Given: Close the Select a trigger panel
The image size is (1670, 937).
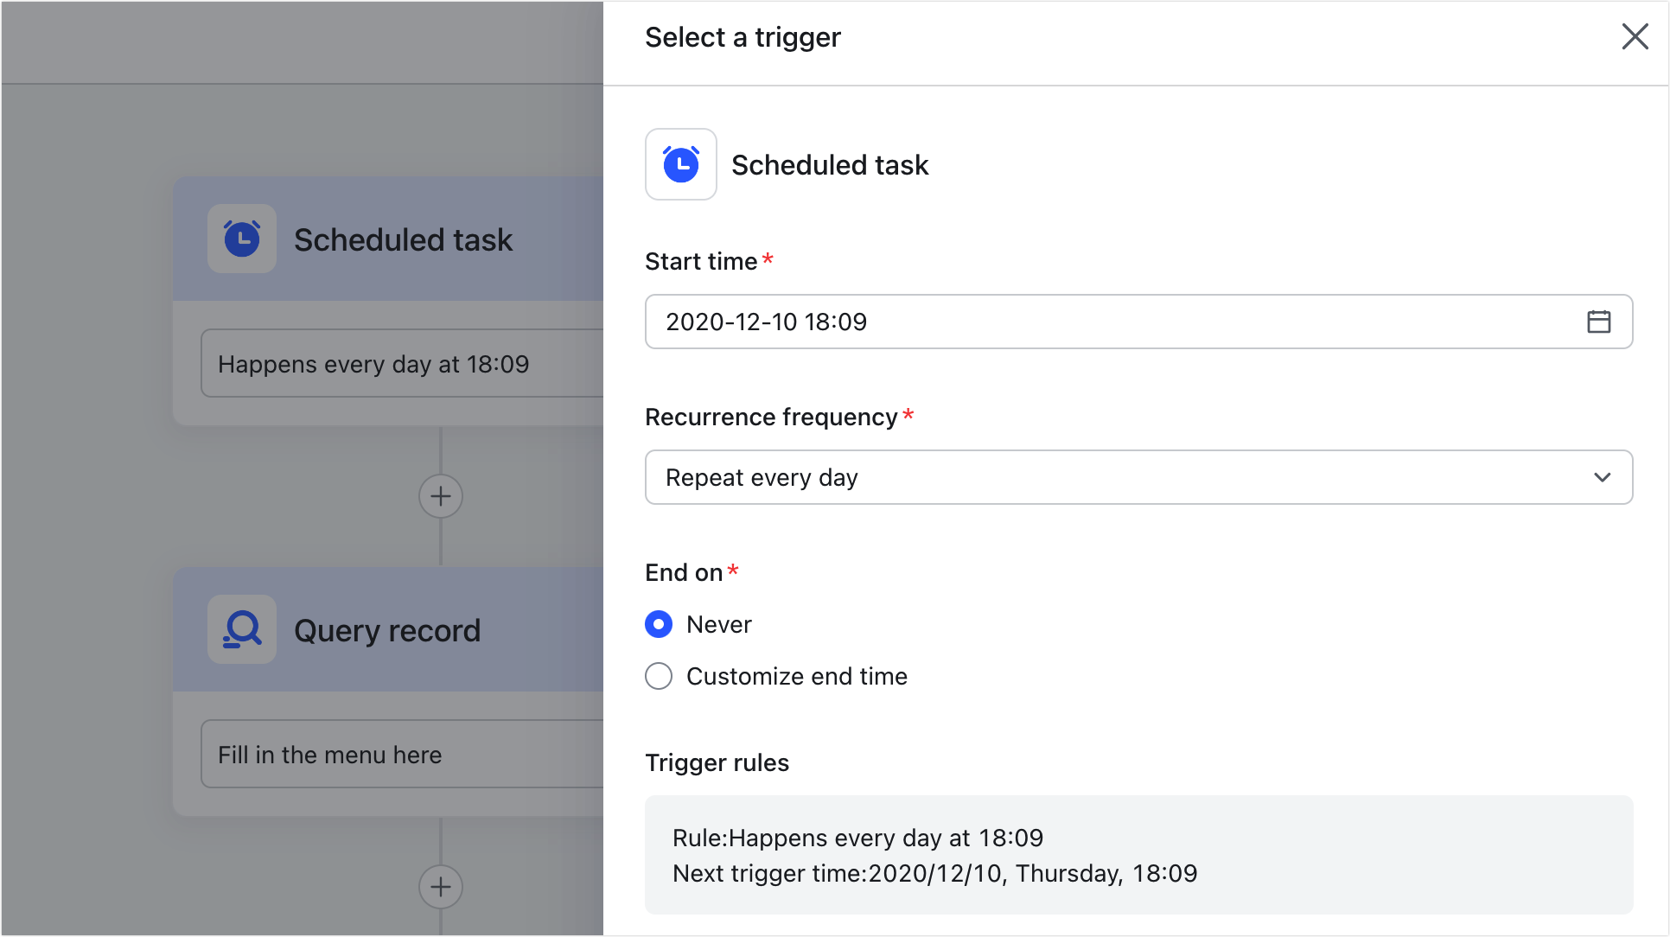Looking at the screenshot, I should coord(1635,36).
